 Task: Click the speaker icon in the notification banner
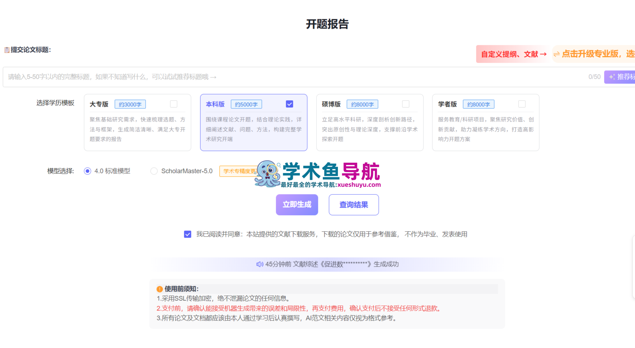coord(260,264)
